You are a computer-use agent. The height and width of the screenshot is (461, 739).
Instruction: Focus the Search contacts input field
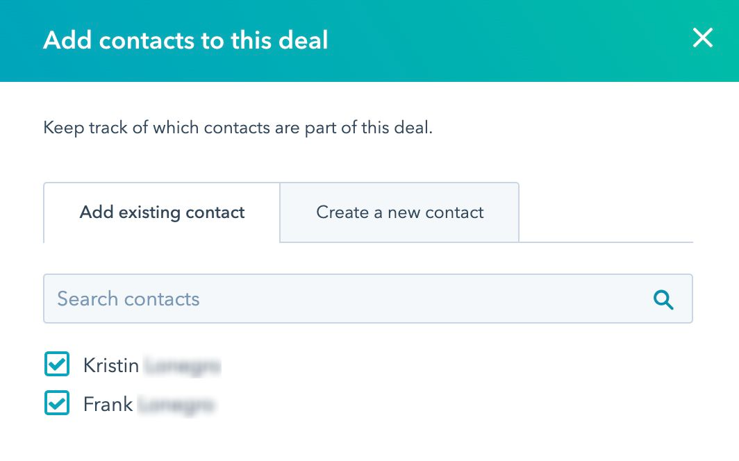point(347,299)
